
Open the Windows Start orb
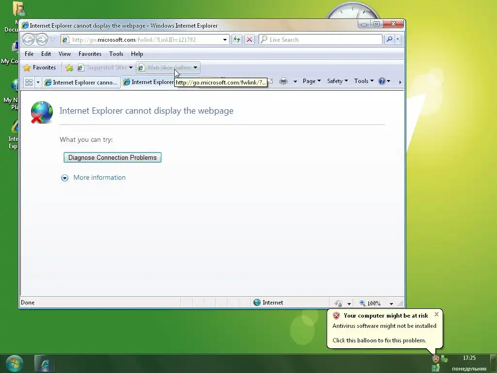(14, 363)
